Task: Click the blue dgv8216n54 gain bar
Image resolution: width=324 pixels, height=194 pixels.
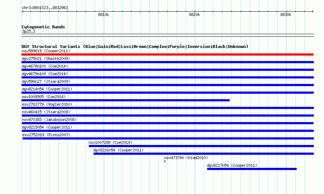Action: (x=204, y=154)
